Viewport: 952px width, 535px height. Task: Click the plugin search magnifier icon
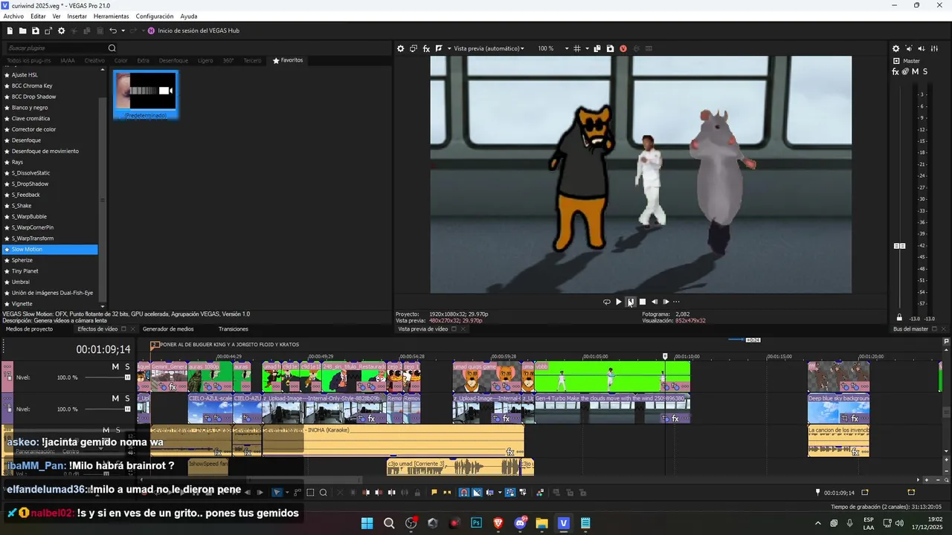(x=112, y=48)
